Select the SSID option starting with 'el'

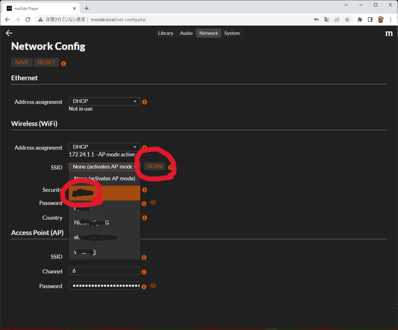(x=105, y=237)
